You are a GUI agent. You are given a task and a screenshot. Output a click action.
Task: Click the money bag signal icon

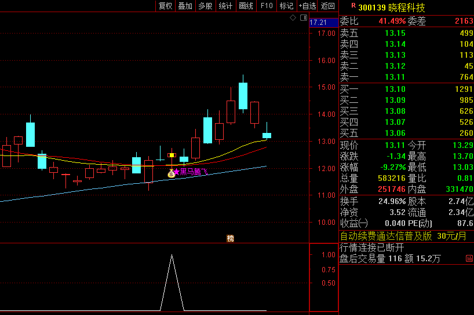(x=171, y=173)
